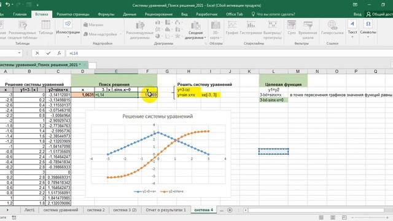Select the dashed-border copied cell in column L
This screenshot has width=393, height=221.
pyautogui.click(x=273, y=152)
